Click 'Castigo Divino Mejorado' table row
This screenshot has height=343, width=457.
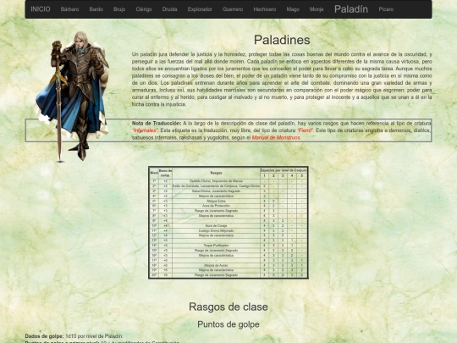(x=216, y=230)
